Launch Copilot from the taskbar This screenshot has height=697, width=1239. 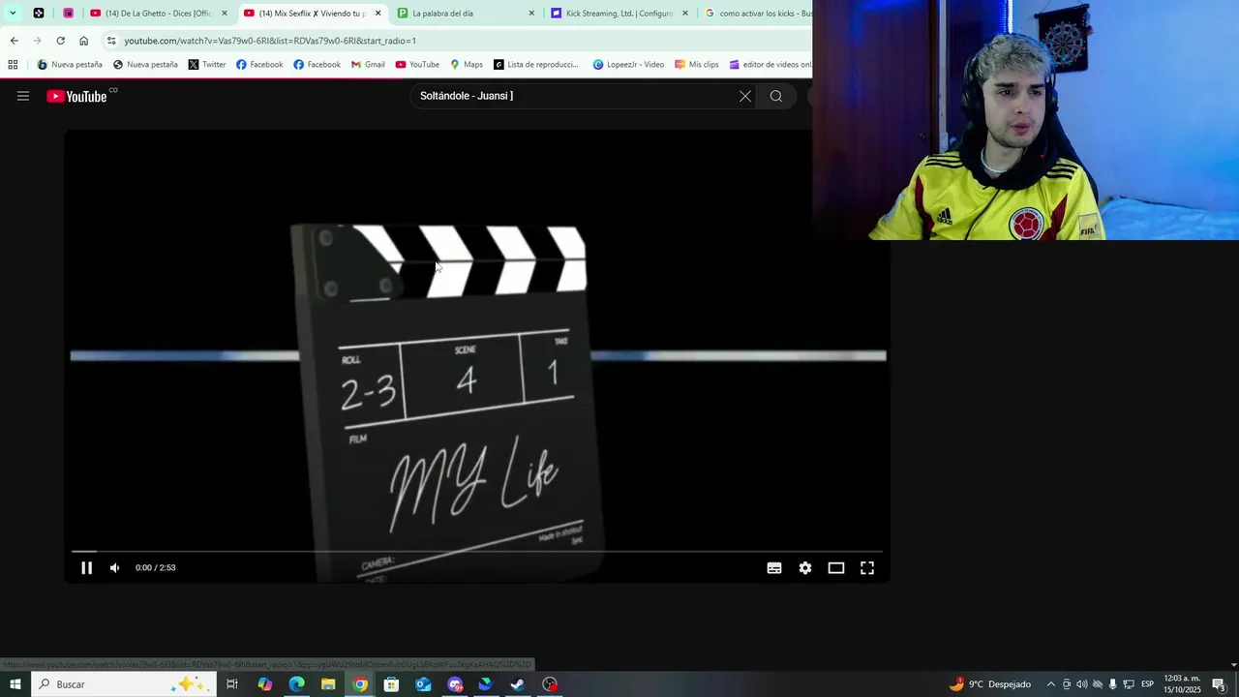[265, 684]
